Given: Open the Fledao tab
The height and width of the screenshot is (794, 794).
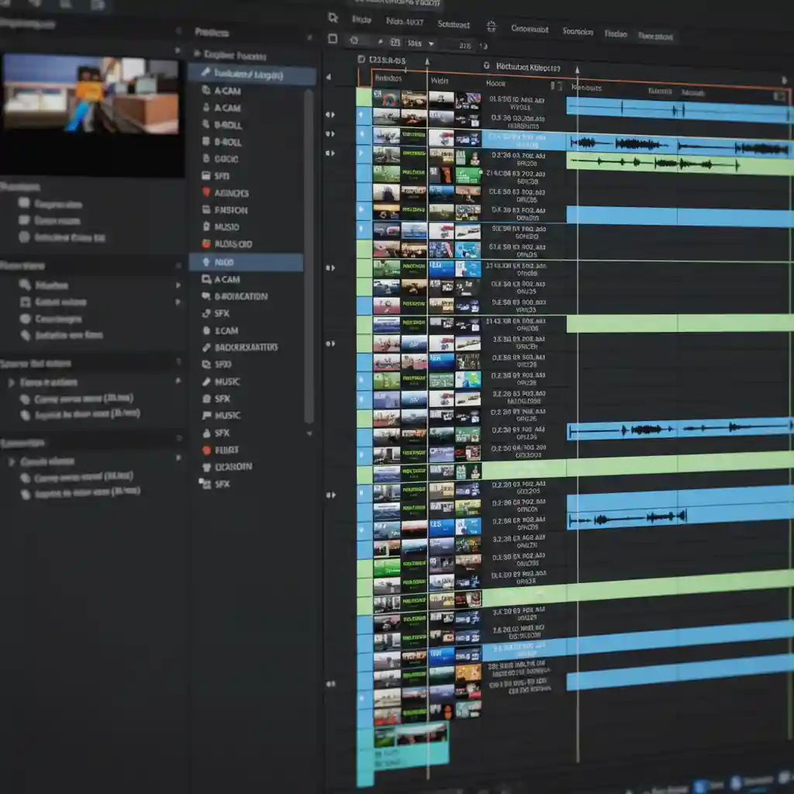Looking at the screenshot, I should pyautogui.click(x=616, y=34).
